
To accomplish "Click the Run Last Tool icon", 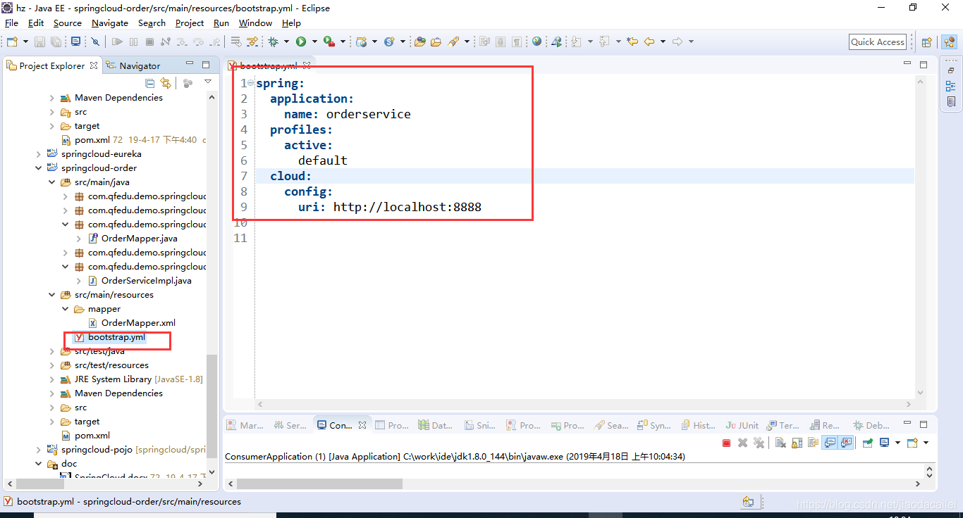I will pyautogui.click(x=329, y=42).
